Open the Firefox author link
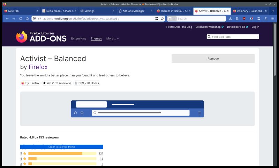This screenshot has width=279, height=168. coord(38,67)
